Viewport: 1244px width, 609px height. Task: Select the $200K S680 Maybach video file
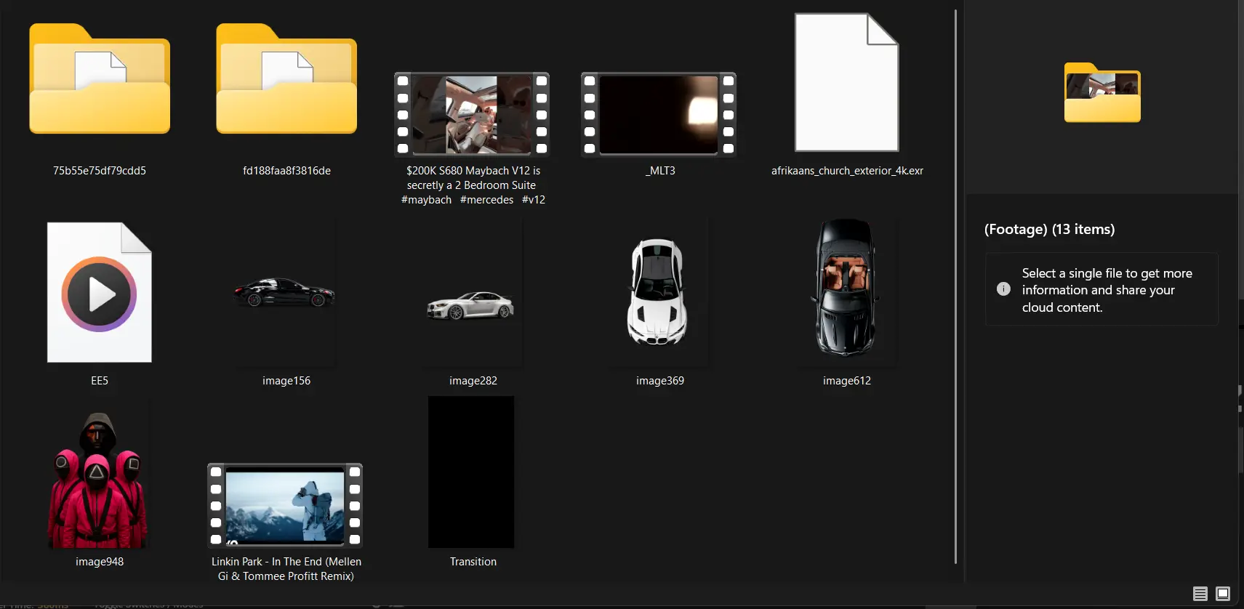pyautogui.click(x=472, y=114)
